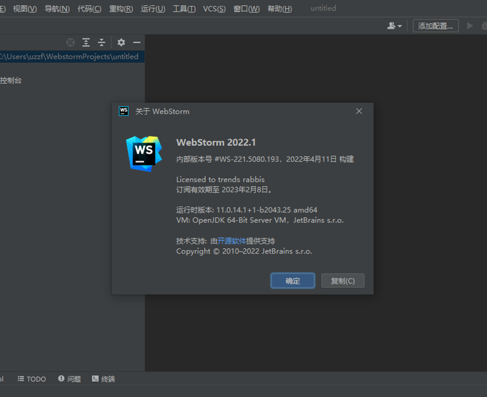Click the green Run arrow icon

tap(470, 26)
